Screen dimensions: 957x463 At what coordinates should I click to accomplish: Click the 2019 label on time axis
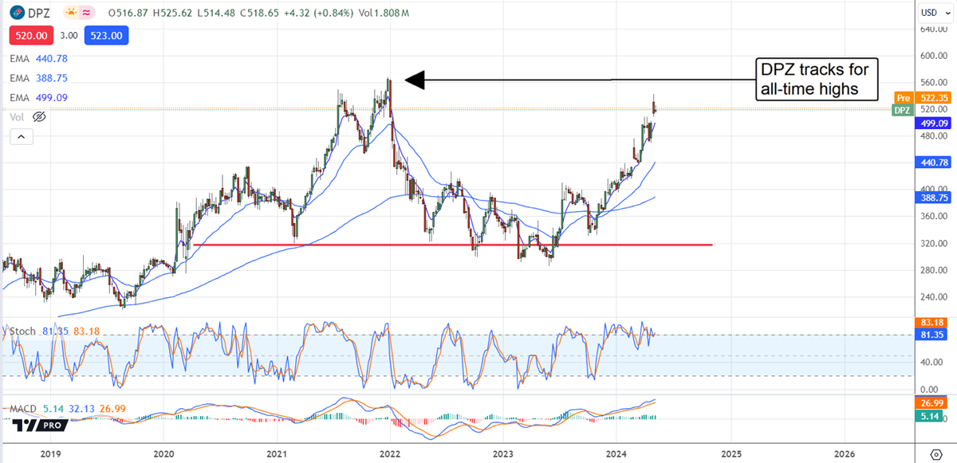(x=50, y=453)
